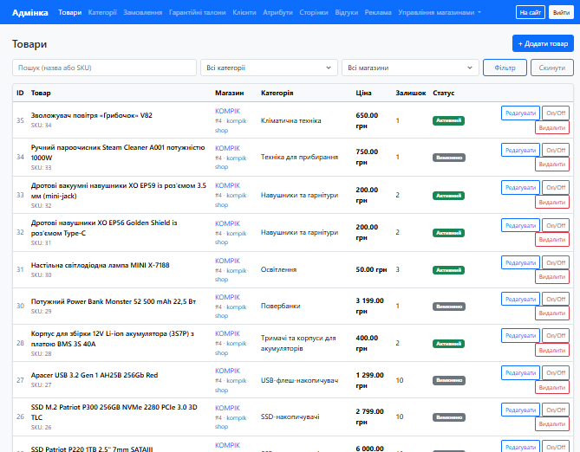Edit Power Bank Monster product
580x452 pixels.
point(520,299)
